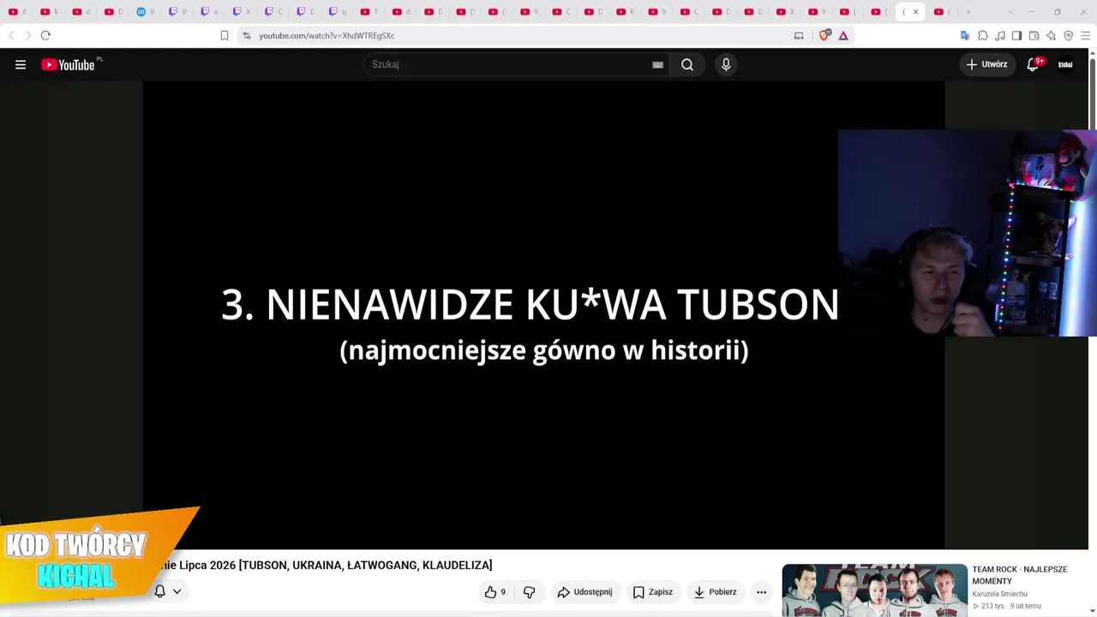The width and height of the screenshot is (1097, 617).
Task: Open the TEAM ROCK - NAJLEPSZE MOMENTY title
Action: click(1019, 574)
